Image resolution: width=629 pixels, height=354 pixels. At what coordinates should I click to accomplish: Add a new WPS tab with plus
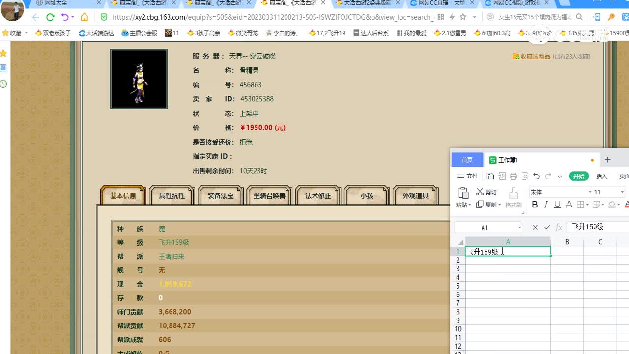click(x=608, y=160)
